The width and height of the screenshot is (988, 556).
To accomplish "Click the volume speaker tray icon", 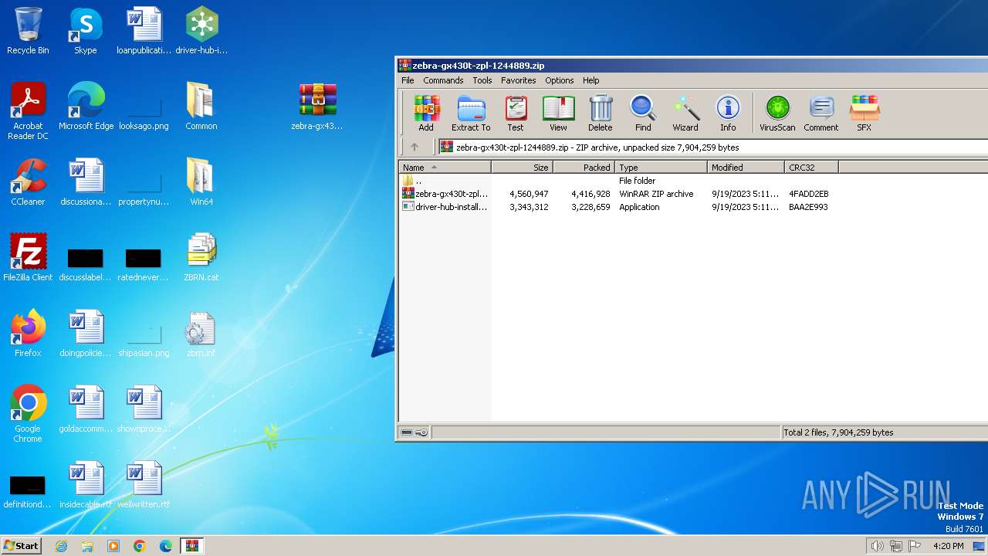I will tap(877, 546).
